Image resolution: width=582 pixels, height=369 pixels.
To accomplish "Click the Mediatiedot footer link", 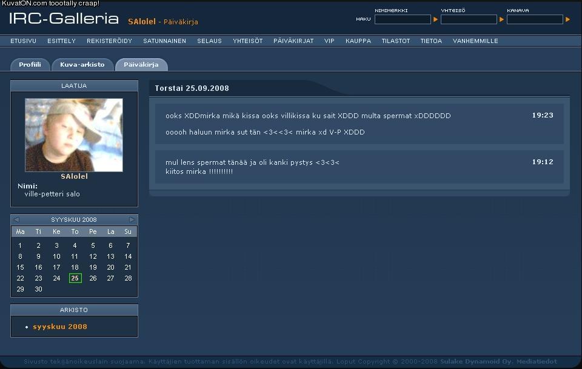I will [537, 361].
